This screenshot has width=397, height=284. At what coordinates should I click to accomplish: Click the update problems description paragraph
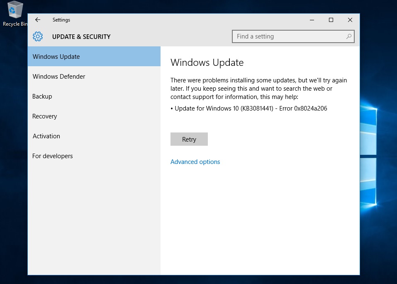(x=259, y=89)
